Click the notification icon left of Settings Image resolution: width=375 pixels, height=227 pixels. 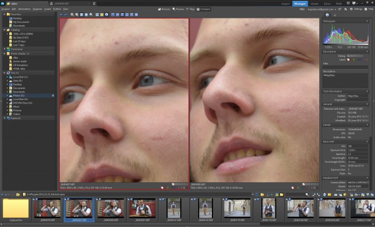[x=346, y=9]
